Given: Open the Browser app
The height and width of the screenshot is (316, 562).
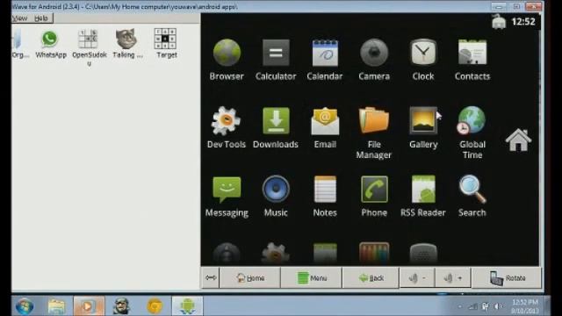Looking at the screenshot, I should pos(227,60).
